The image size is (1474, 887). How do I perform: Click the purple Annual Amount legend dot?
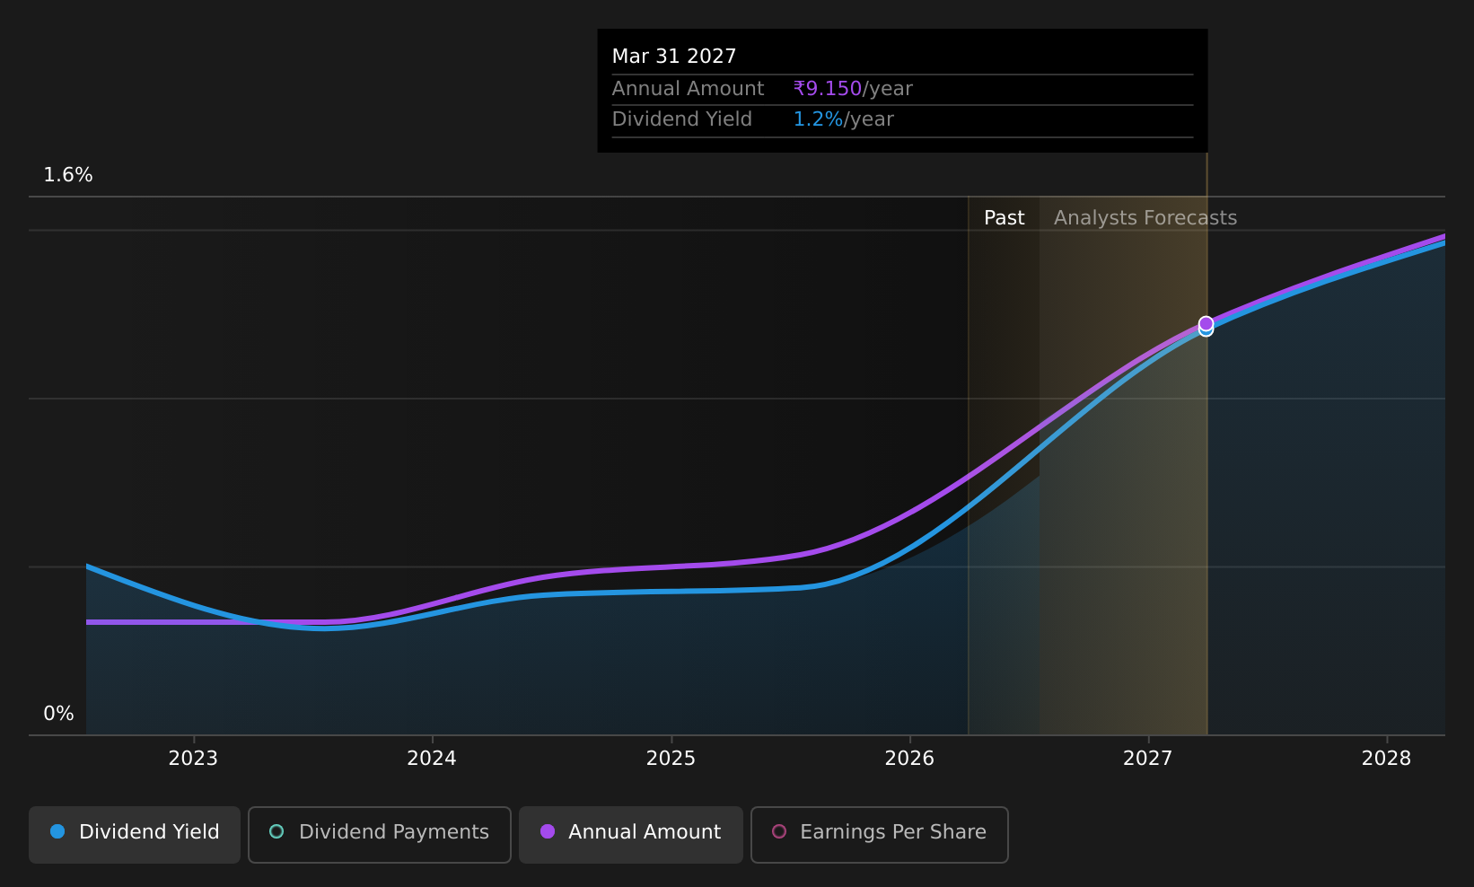coord(548,831)
